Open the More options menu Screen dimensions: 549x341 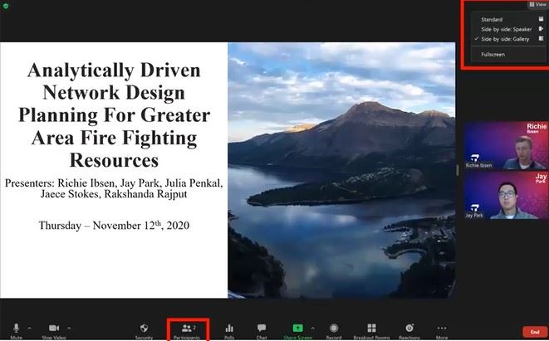[x=442, y=331]
